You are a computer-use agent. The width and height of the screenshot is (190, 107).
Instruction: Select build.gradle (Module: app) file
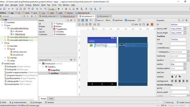click(16, 70)
